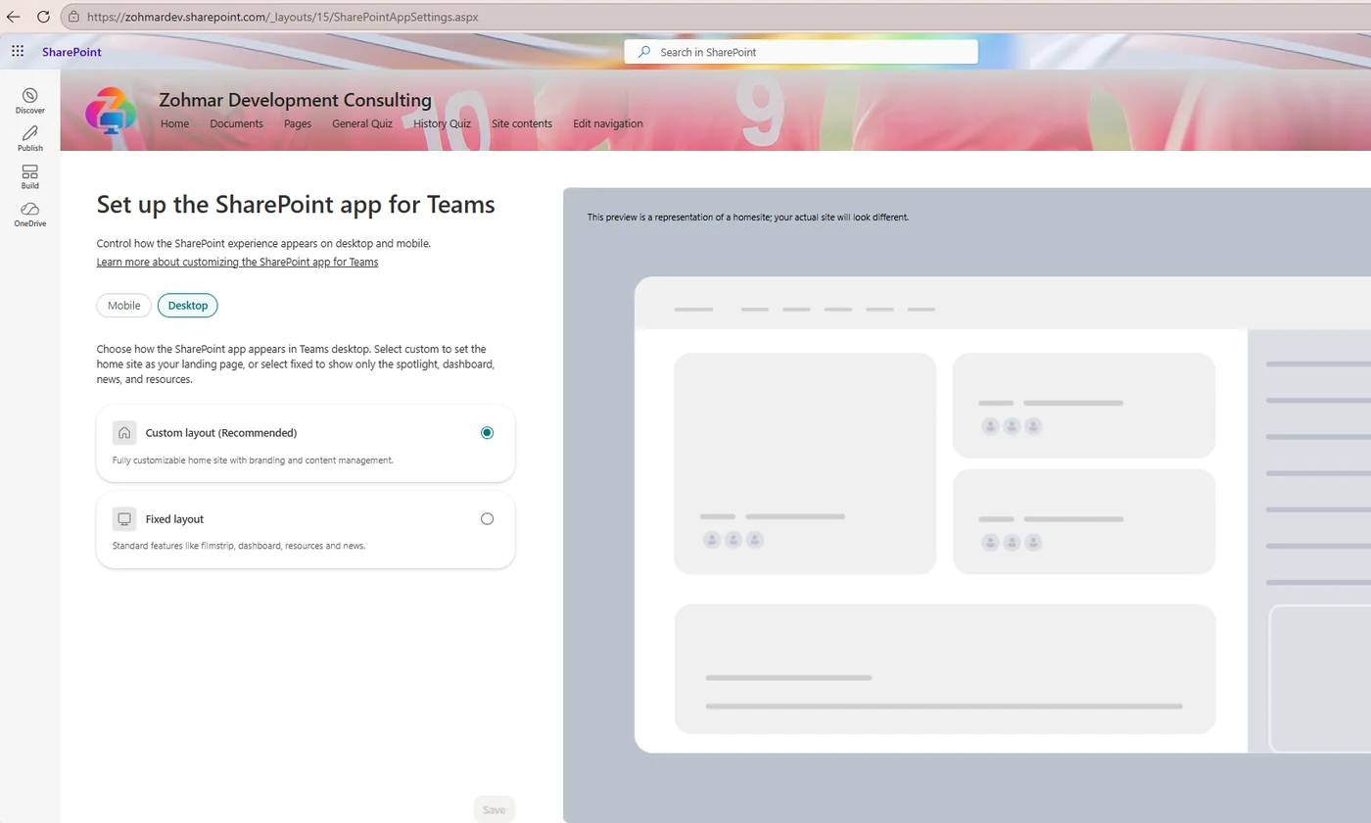The height and width of the screenshot is (823, 1371).
Task: Open Discover in the left rail
Action: (x=29, y=100)
